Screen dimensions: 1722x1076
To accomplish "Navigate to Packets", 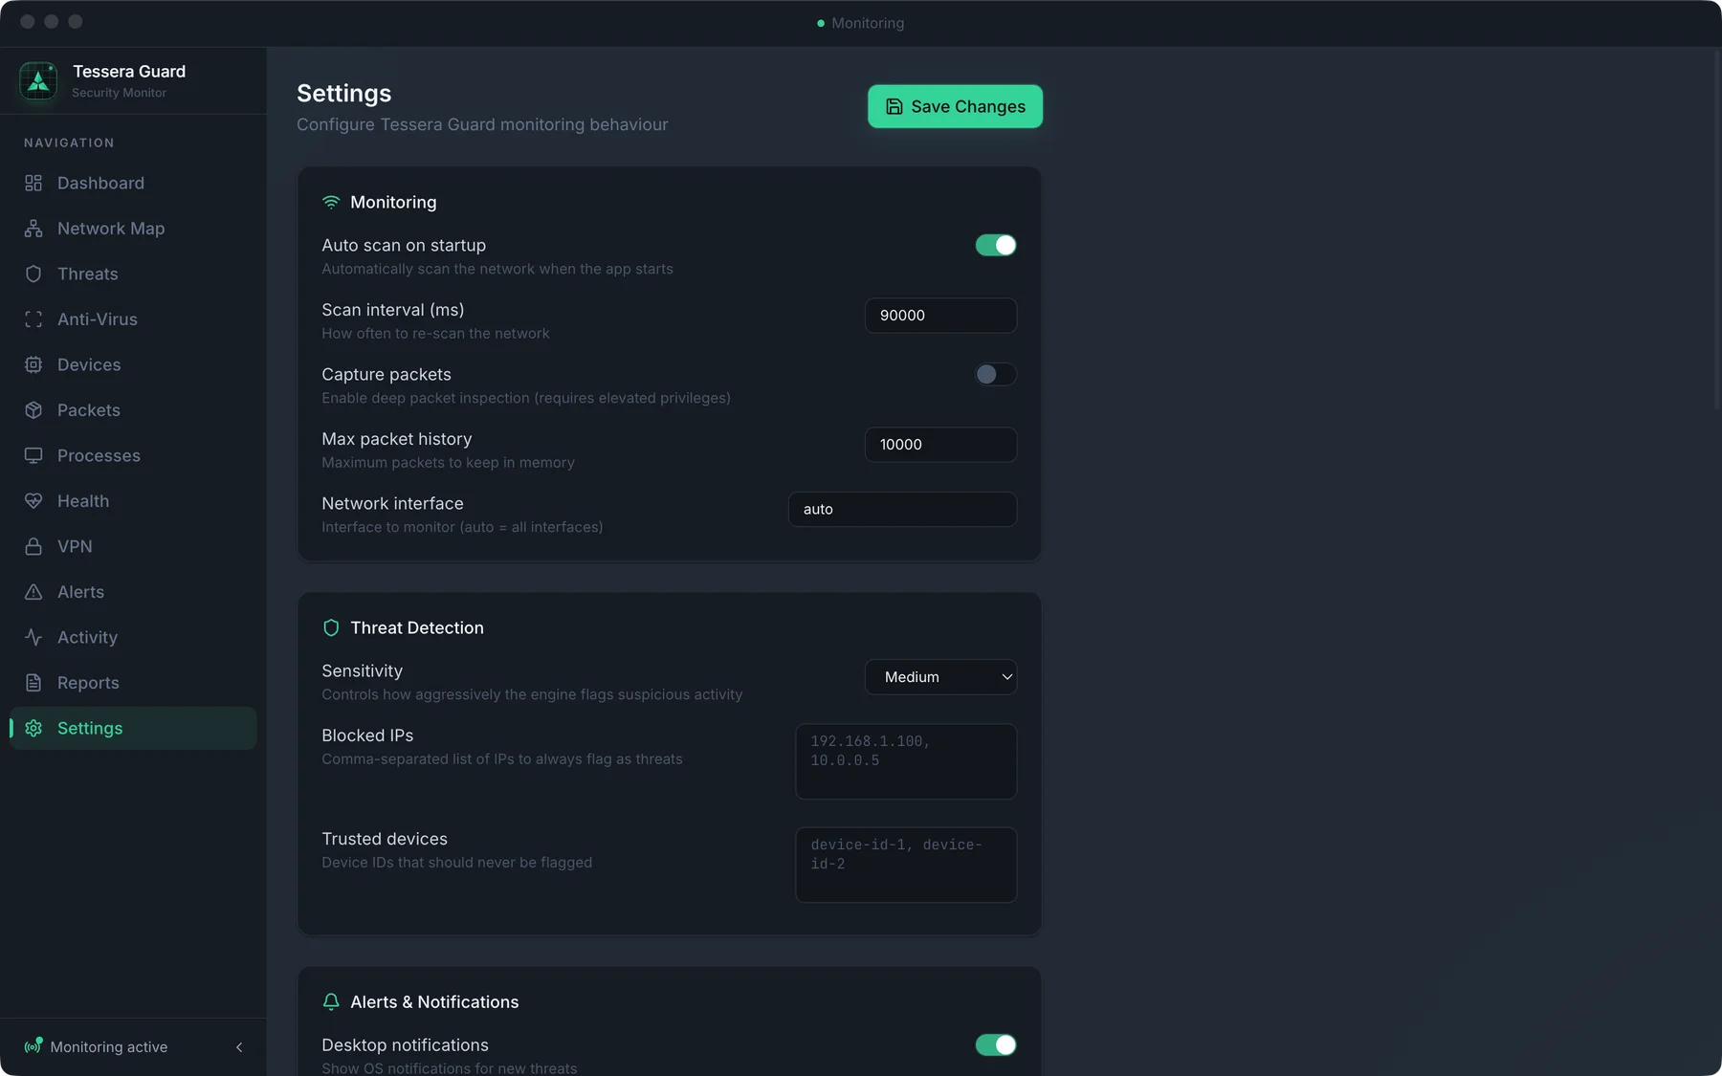I will (x=133, y=410).
